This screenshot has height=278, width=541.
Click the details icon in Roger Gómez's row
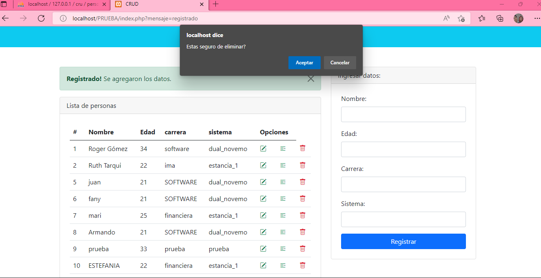tap(283, 148)
